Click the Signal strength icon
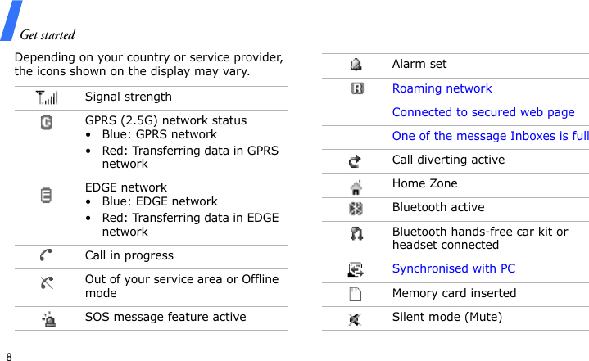 (x=47, y=98)
